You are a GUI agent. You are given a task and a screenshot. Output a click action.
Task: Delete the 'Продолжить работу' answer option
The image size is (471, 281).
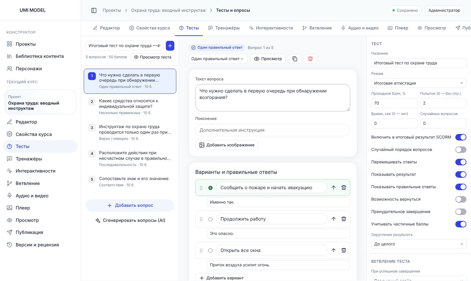tap(344, 219)
